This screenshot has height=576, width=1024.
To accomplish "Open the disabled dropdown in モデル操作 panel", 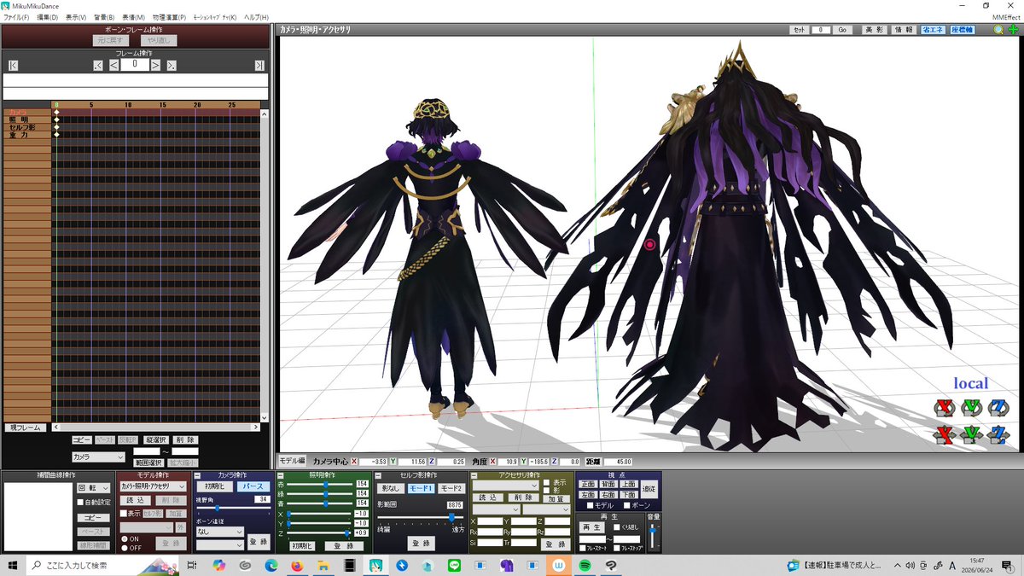I will [x=147, y=527].
